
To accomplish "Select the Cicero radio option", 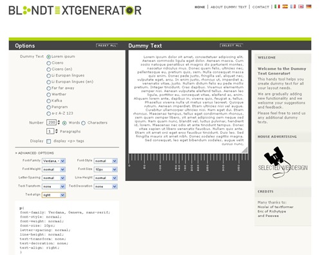I will 49,63.
